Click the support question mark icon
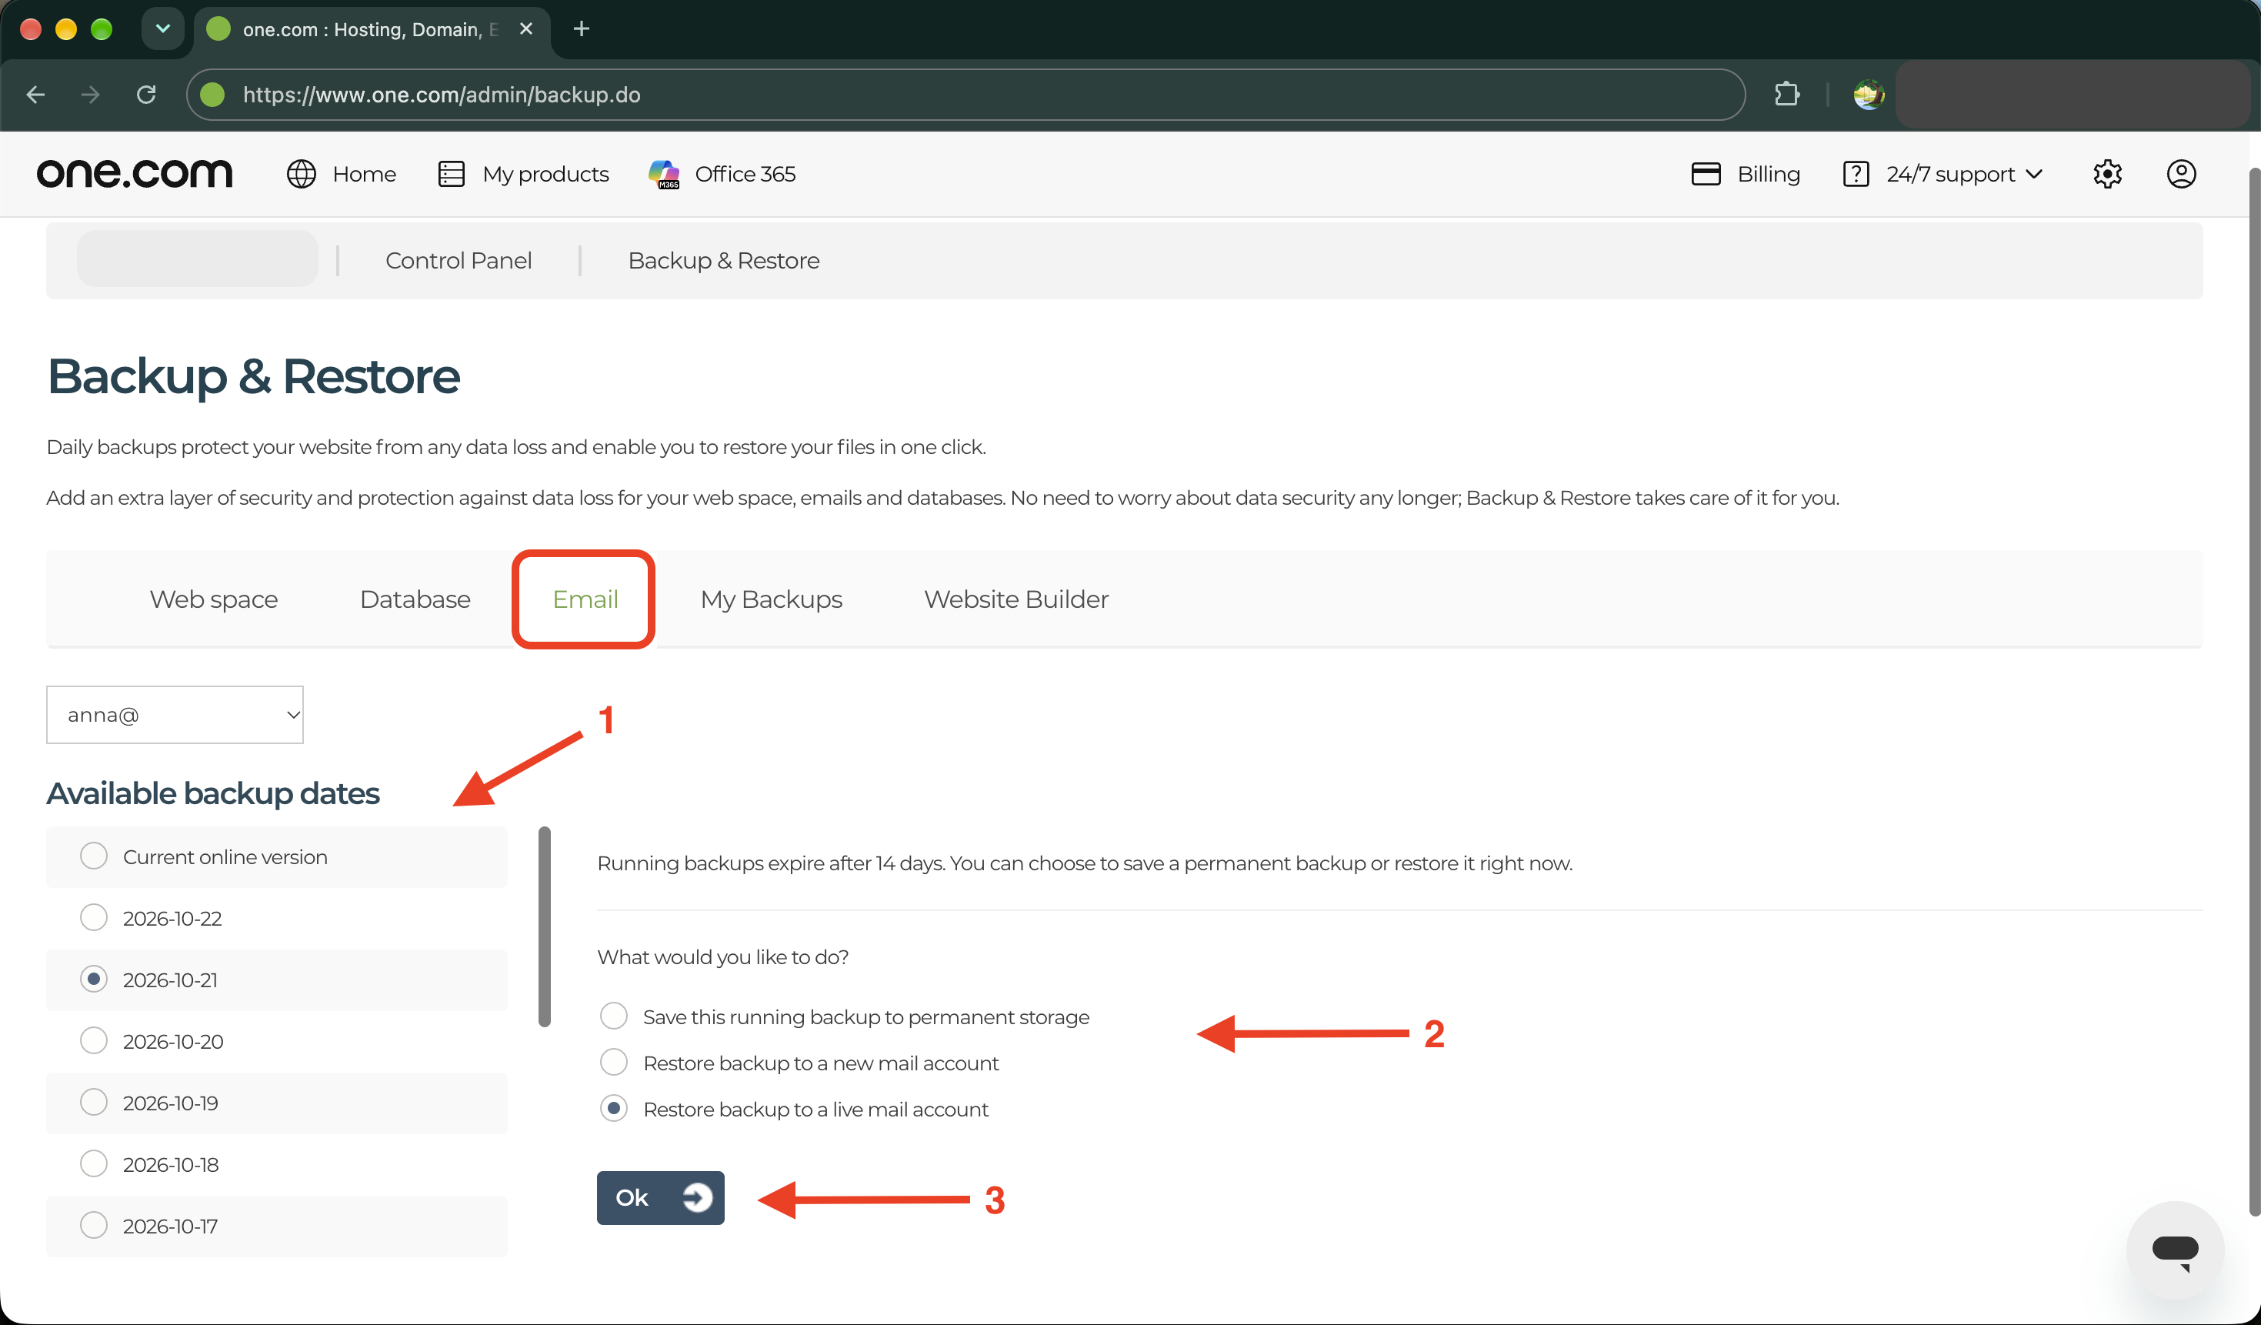 pos(1856,174)
